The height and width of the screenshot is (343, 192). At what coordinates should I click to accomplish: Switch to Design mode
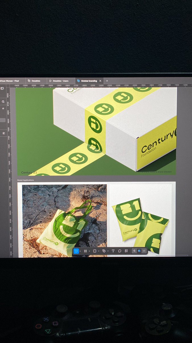139,251
